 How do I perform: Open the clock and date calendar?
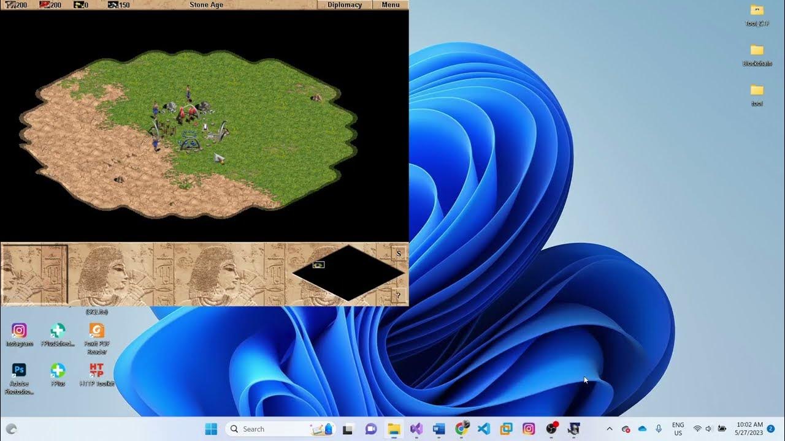pyautogui.click(x=749, y=429)
